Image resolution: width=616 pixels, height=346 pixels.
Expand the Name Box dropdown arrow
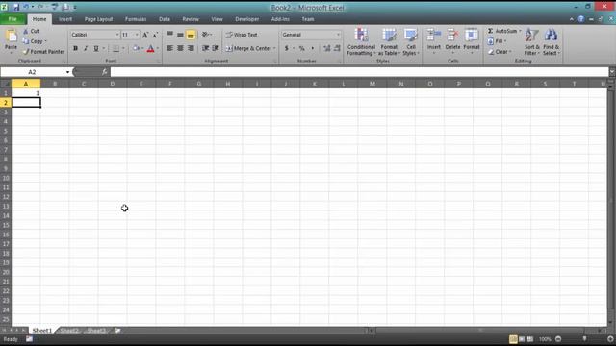[x=67, y=72]
